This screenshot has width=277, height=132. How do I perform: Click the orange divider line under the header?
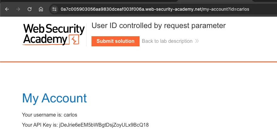tap(138, 62)
